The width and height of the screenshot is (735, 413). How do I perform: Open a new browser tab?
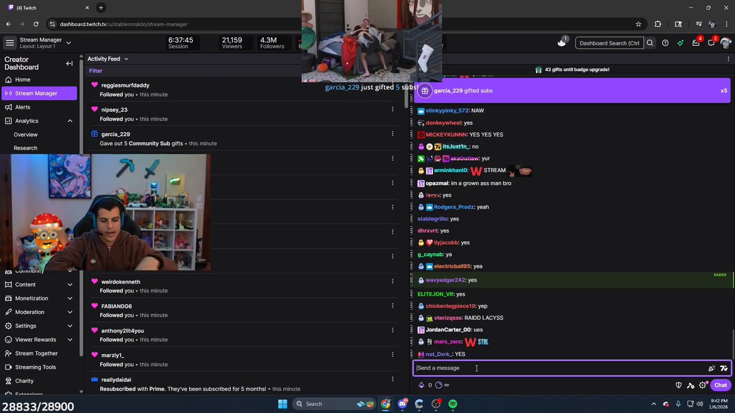click(101, 7)
